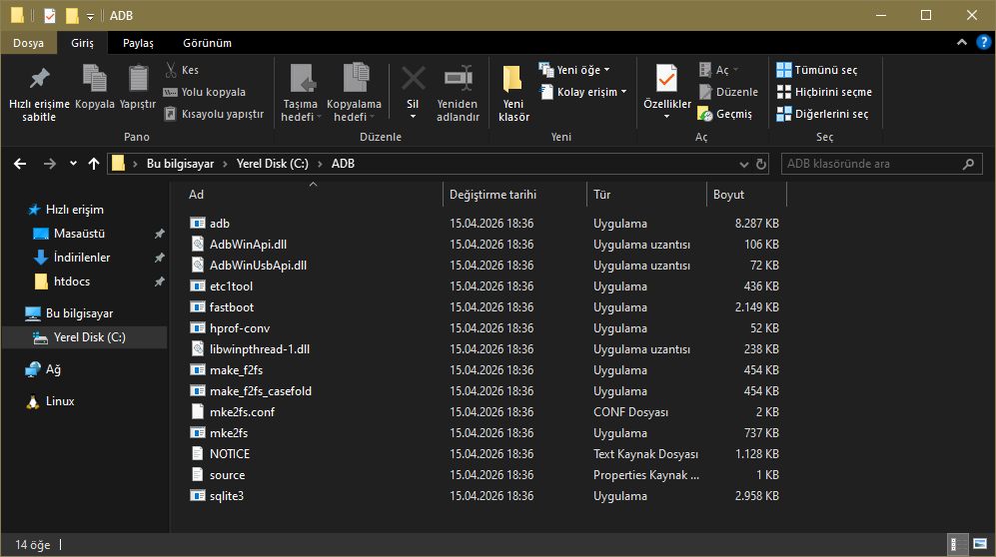This screenshot has width=996, height=557.
Task: Click Hiçbirini seçme to deselect
Action: pos(824,92)
